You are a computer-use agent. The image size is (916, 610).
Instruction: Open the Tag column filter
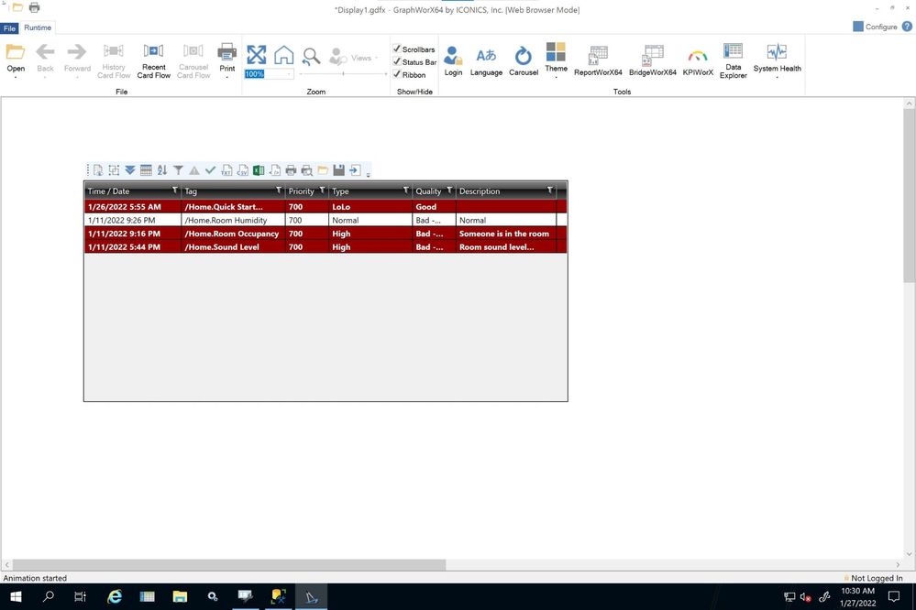coord(279,191)
